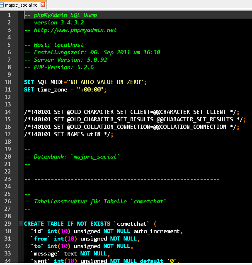This screenshot has width=252, height=265.
Task: Click the file icon on the majorc_social.sql tab
Action: tap(2, 5)
